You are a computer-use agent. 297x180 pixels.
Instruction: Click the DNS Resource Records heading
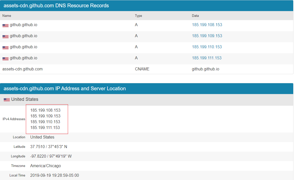coord(56,6)
